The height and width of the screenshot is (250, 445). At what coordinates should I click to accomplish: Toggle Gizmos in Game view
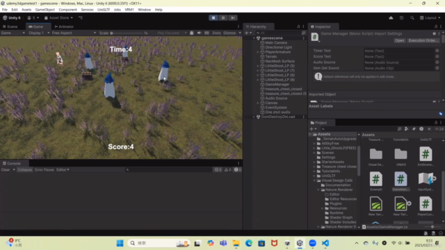click(x=229, y=33)
